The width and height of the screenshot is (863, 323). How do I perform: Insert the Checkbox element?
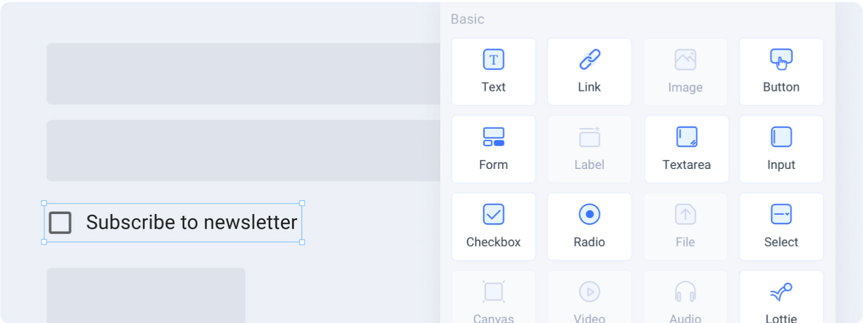(493, 226)
